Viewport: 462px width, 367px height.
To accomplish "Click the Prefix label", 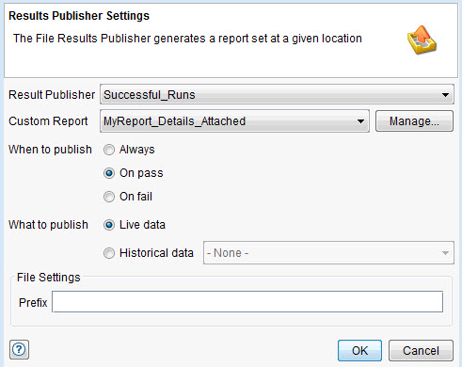I will [33, 303].
